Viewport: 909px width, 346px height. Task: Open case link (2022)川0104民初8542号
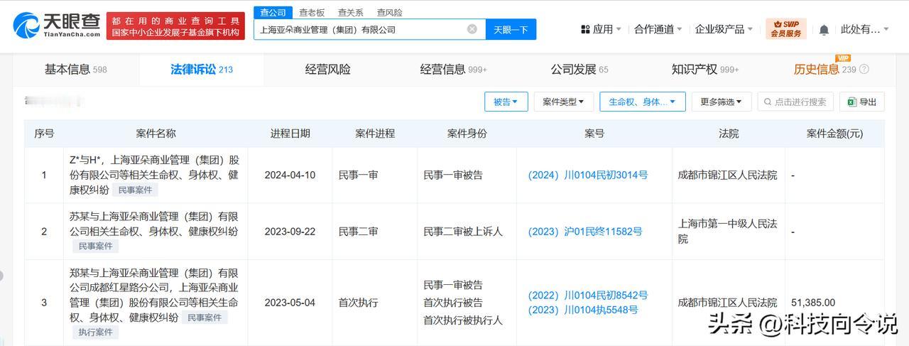(587, 296)
